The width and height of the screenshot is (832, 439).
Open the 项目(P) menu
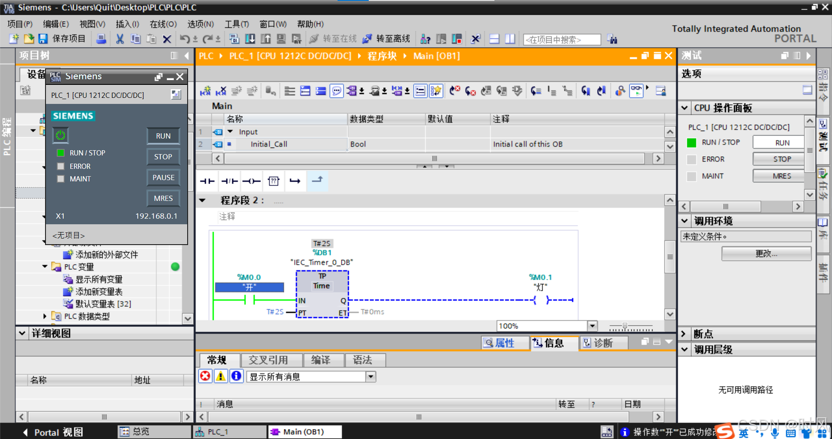click(20, 24)
